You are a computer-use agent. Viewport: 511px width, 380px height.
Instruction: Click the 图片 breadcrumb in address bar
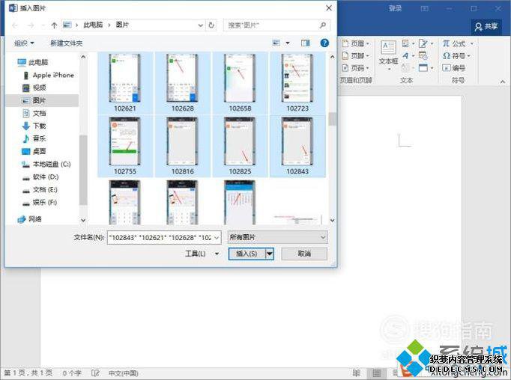click(122, 25)
